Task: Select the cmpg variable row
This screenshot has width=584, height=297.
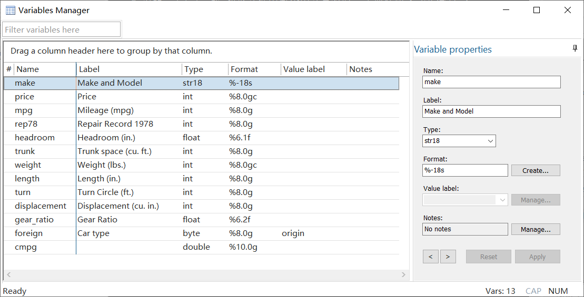Action: click(x=26, y=247)
